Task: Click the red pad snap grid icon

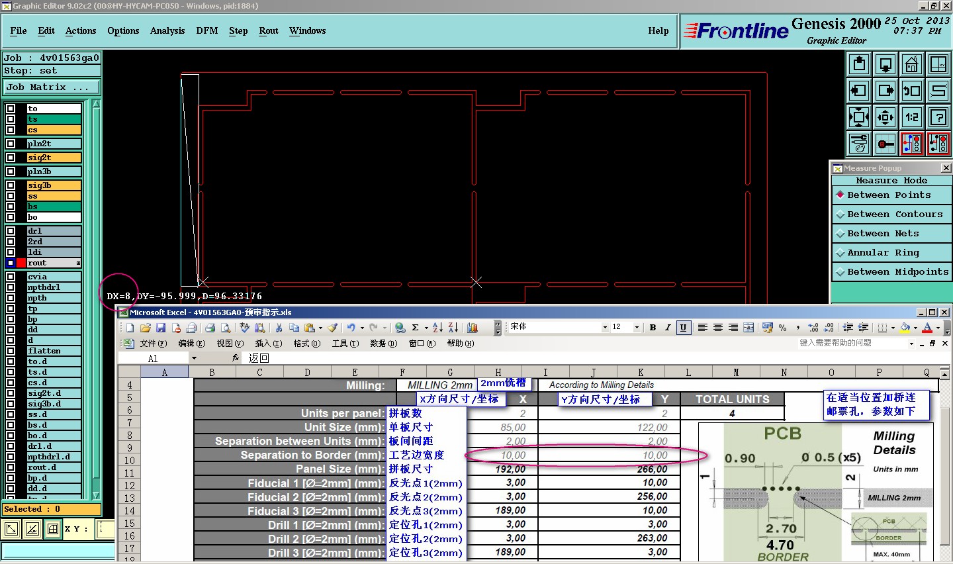Action: 885,144
